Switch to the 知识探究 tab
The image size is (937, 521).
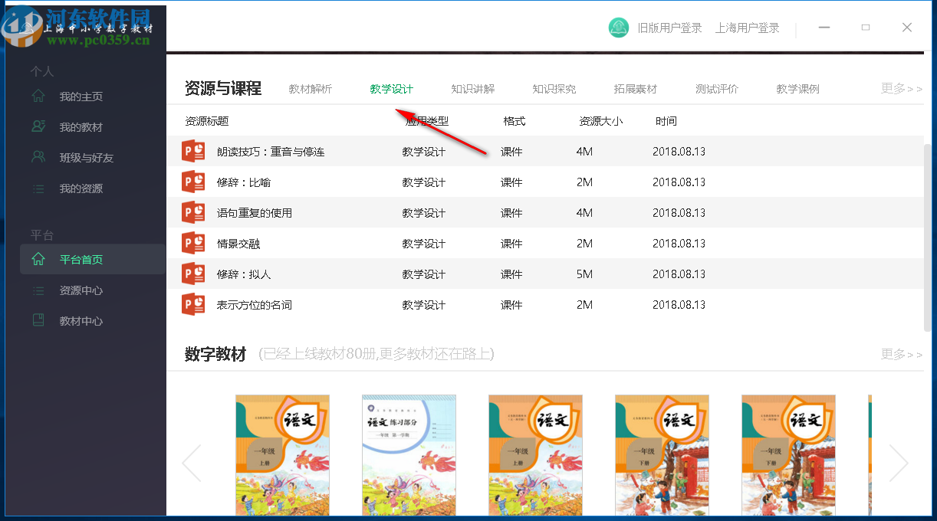[554, 88]
